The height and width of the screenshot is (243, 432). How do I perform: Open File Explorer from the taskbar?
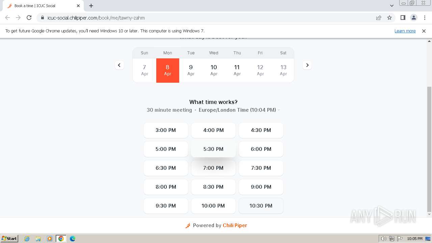pos(38,239)
